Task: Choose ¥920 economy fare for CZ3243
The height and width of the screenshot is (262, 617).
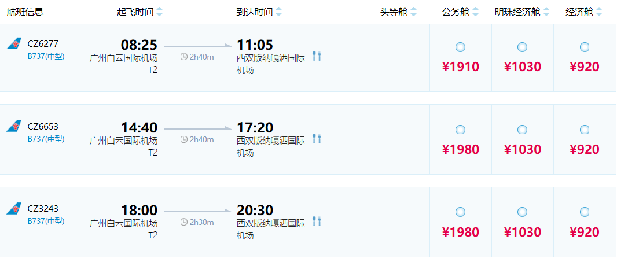Action: coord(585,212)
